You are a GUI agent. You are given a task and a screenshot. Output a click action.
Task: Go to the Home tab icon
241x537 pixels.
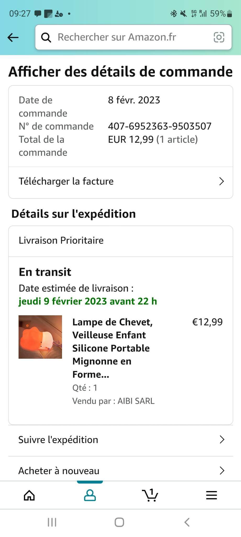[29, 495]
